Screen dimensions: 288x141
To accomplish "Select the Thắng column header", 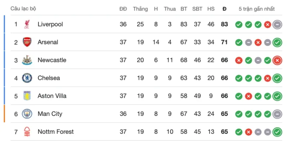I will point(140,9).
